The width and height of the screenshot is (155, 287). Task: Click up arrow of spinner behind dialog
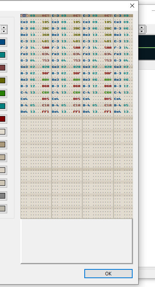pyautogui.click(x=142, y=28)
